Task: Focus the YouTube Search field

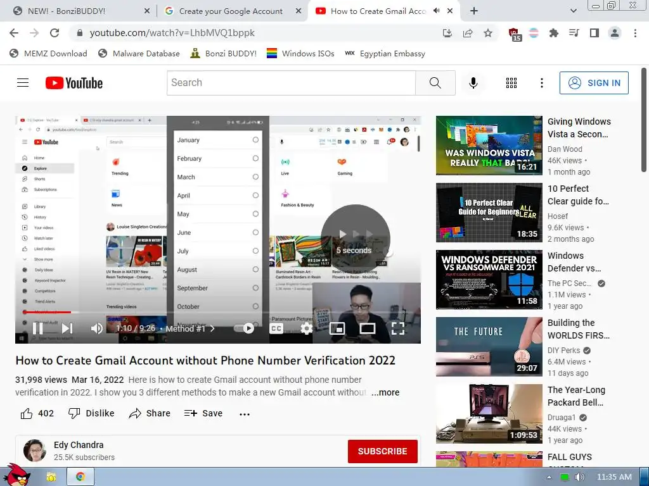Action: pos(291,83)
